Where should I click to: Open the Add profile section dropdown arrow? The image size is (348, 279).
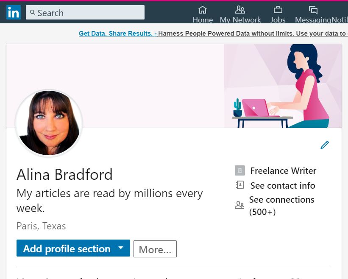point(120,248)
